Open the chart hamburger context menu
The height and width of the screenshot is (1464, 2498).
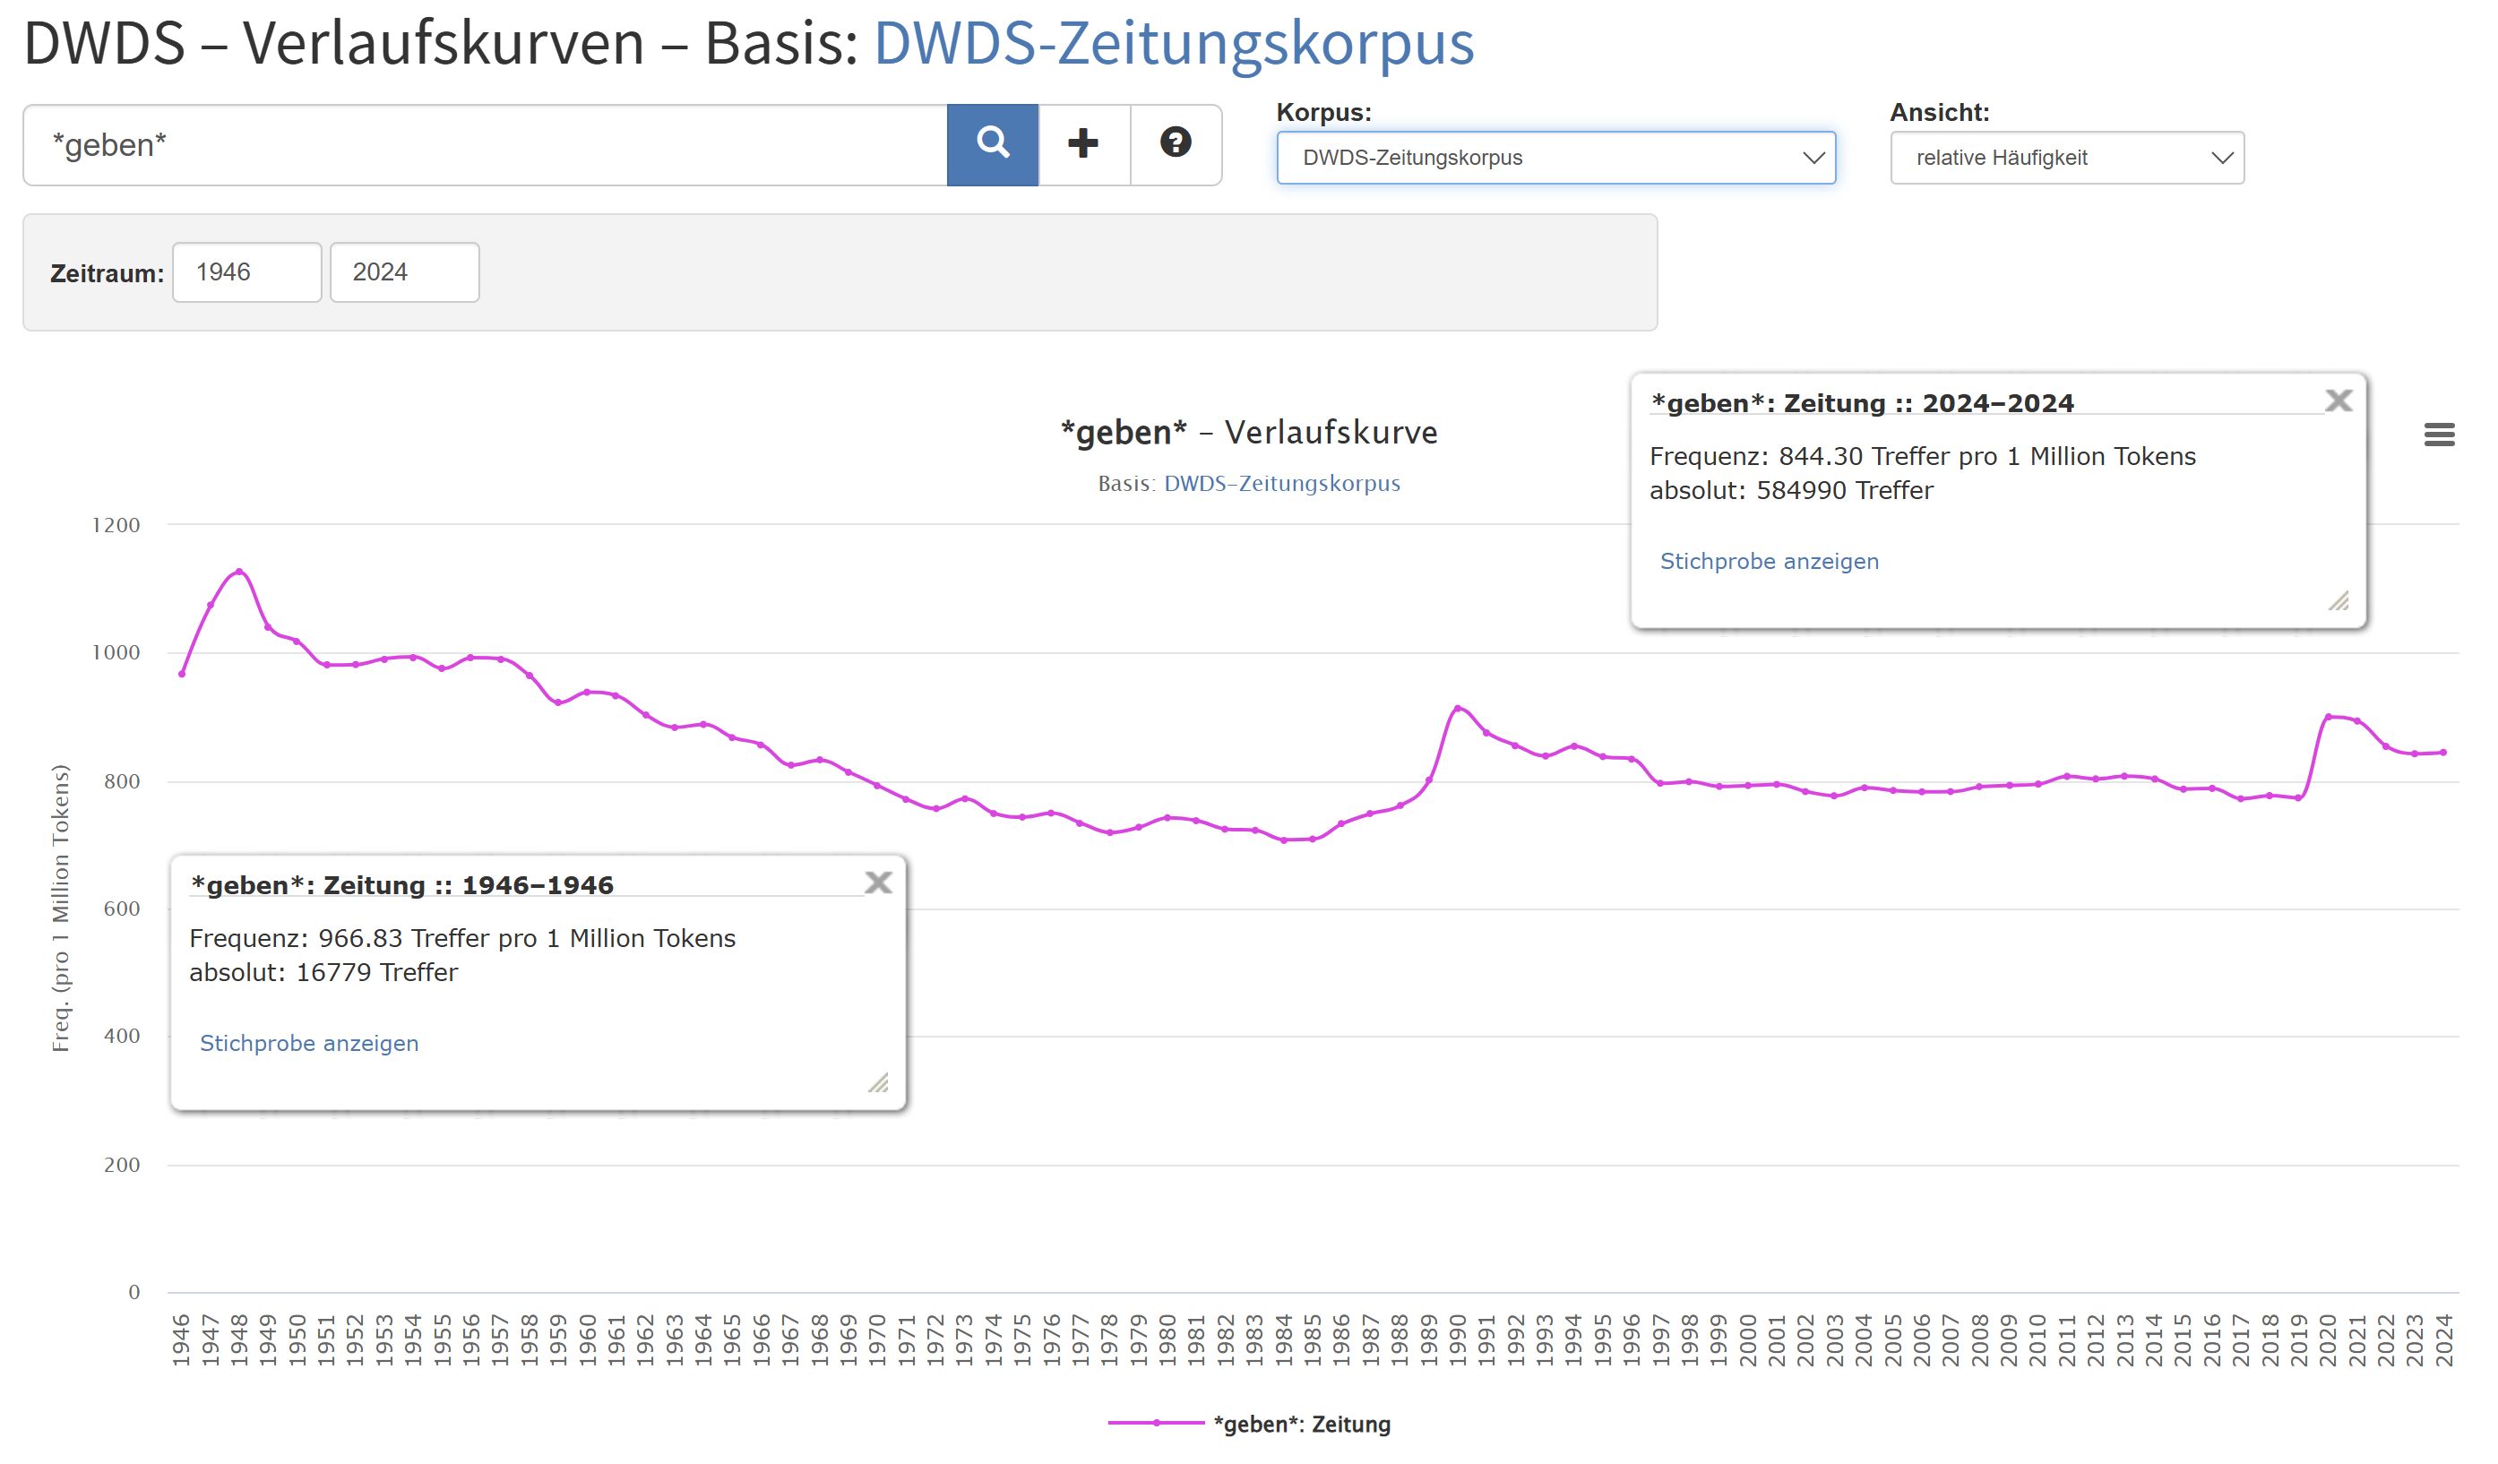pos(2439,435)
